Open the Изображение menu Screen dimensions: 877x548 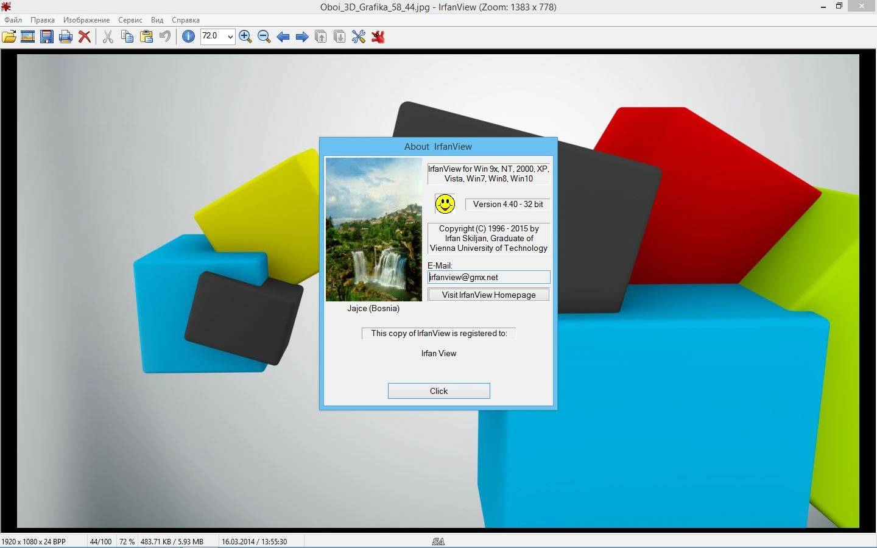86,20
